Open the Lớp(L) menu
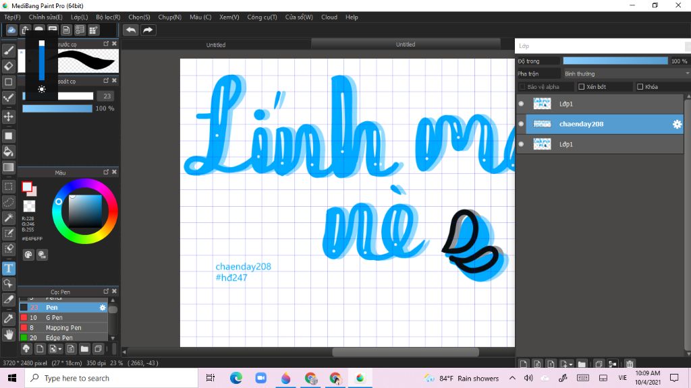This screenshot has width=691, height=388. click(80, 17)
